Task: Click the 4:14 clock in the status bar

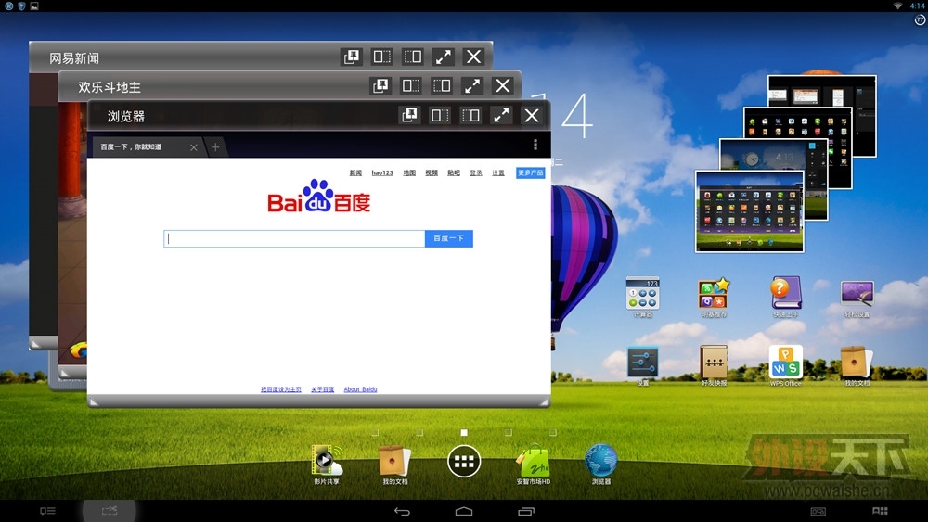Action: [918, 6]
